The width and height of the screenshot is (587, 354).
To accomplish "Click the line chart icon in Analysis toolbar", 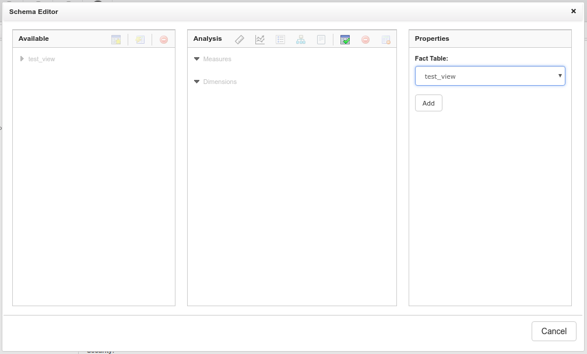I will point(260,40).
